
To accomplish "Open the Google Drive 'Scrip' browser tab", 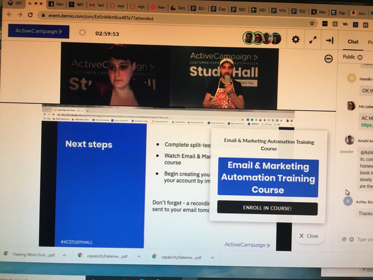I will (x=178, y=7).
